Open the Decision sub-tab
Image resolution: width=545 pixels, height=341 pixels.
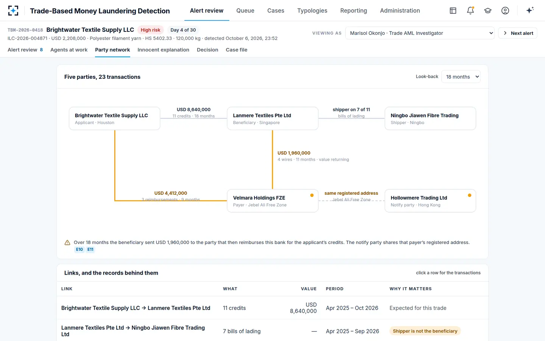(207, 50)
